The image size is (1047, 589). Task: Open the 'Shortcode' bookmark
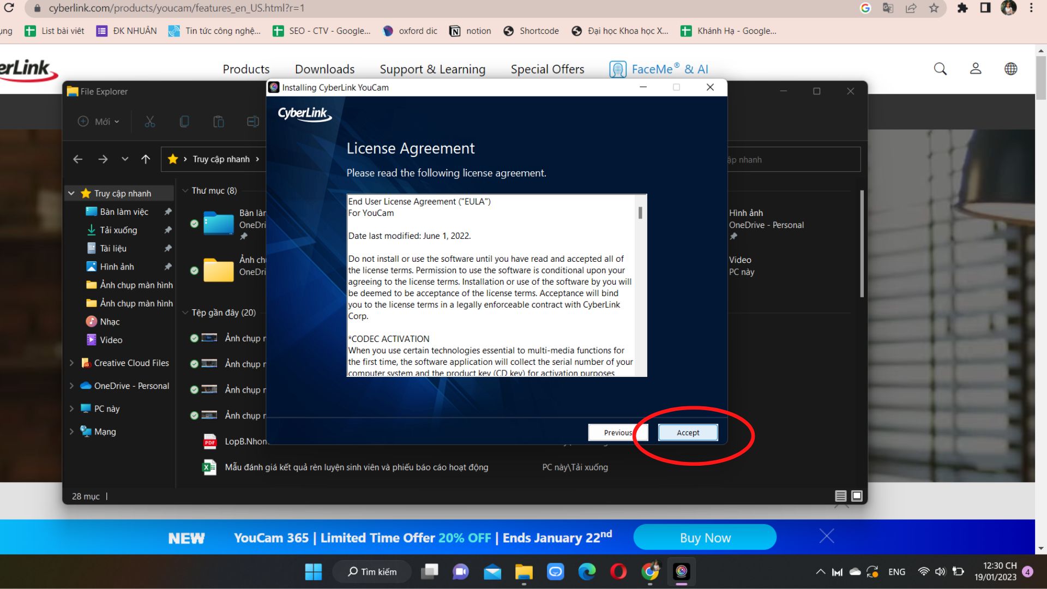pos(531,31)
